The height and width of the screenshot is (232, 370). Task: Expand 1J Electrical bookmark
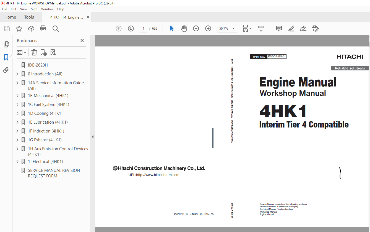coord(17,162)
